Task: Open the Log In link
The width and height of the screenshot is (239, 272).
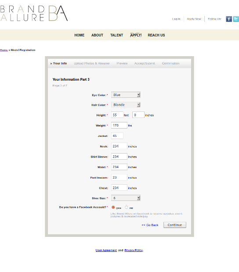Action: click(x=176, y=19)
